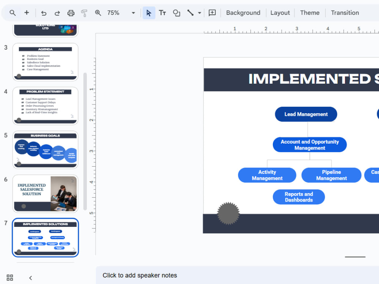Open the 75% zoom level dropdown
The height and width of the screenshot is (284, 379).
(x=133, y=13)
